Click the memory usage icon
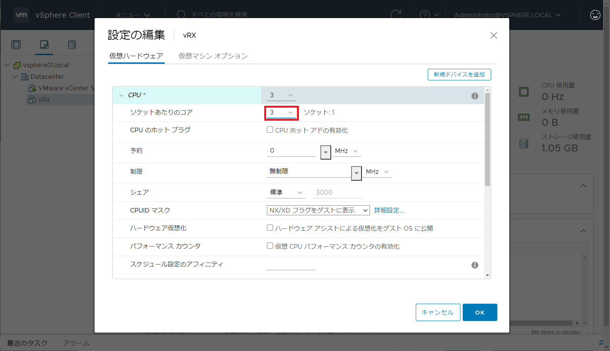Viewport: 610px width, 351px height. [x=524, y=117]
